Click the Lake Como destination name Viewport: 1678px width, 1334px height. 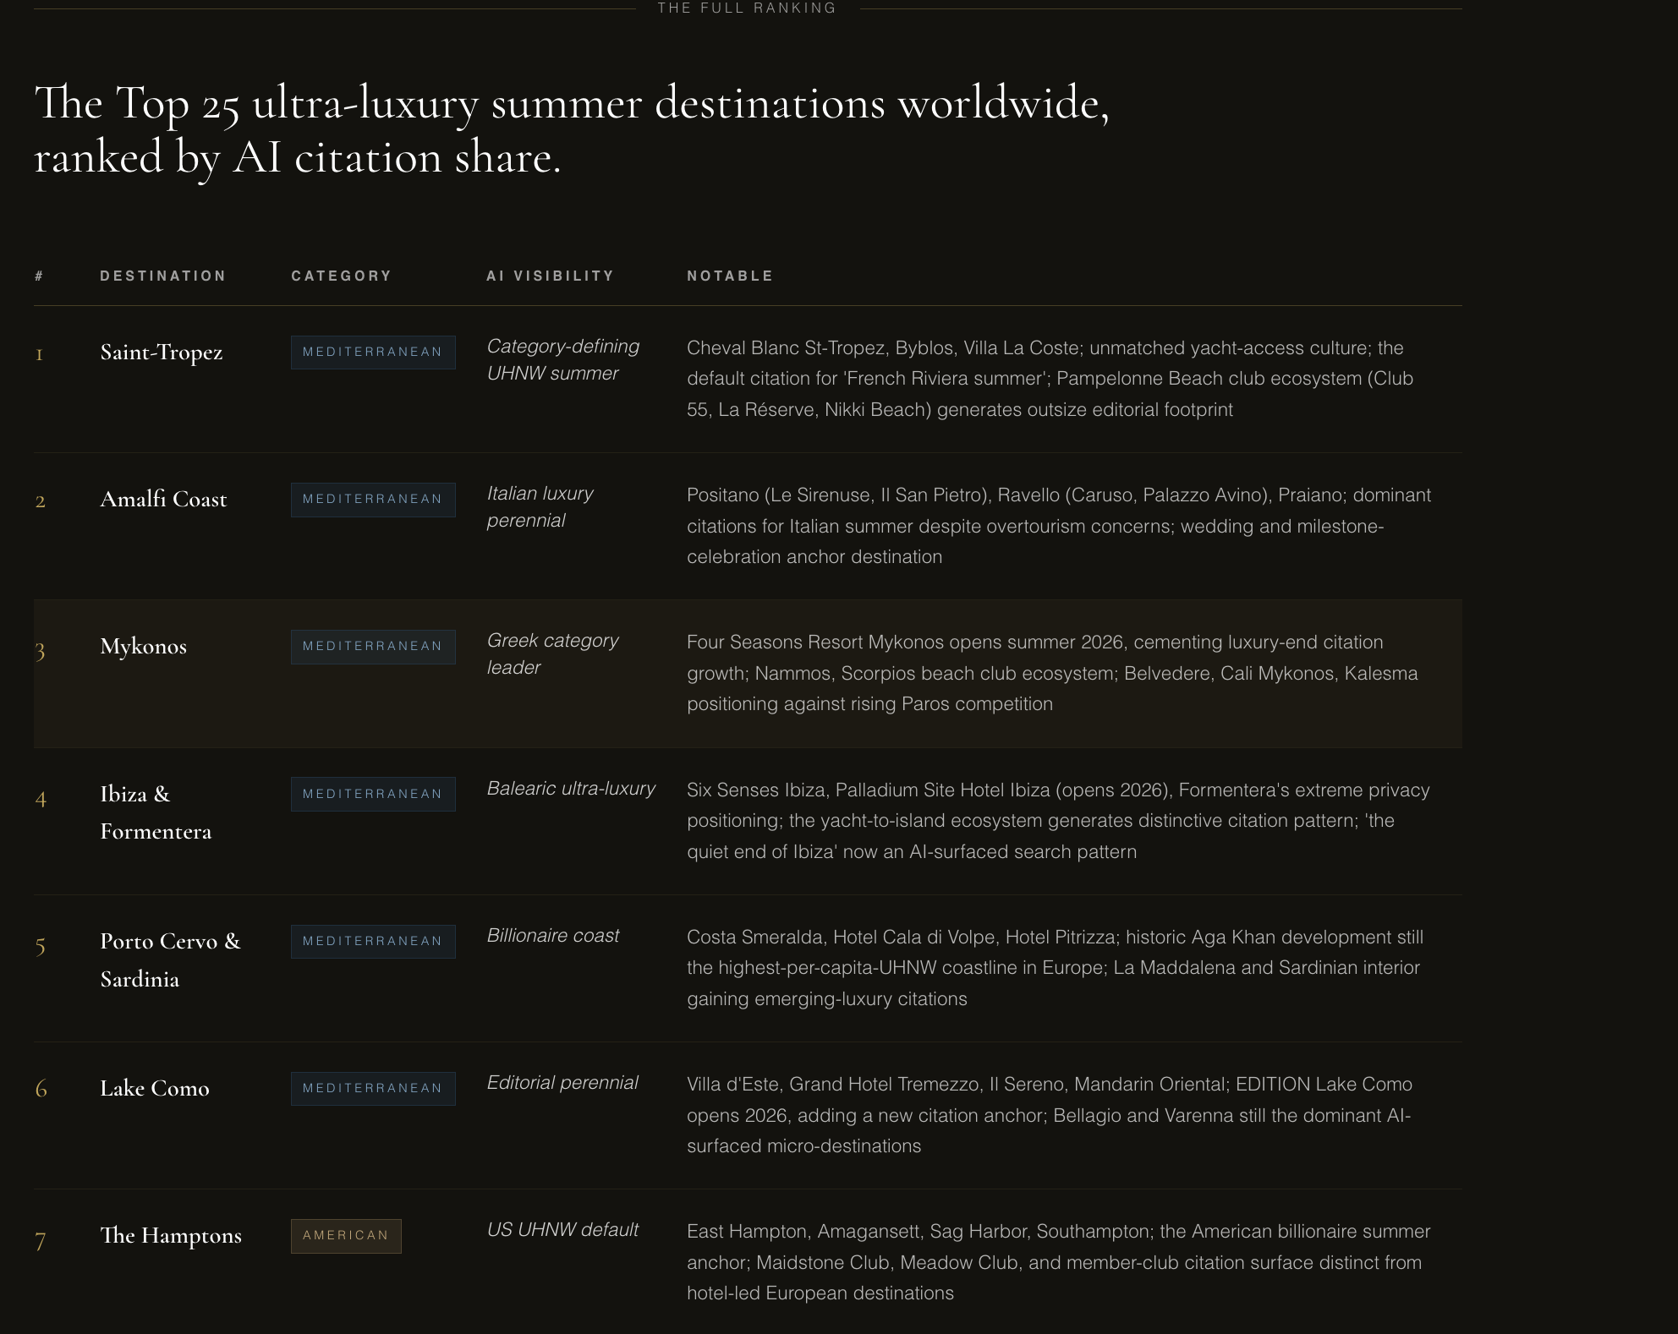click(154, 1088)
